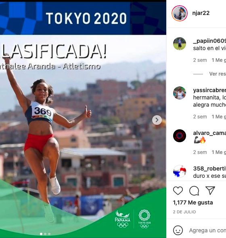Viewport: 226px width, 238px height.
Task: Select second carousel dot indicator
Action: [45, 234]
